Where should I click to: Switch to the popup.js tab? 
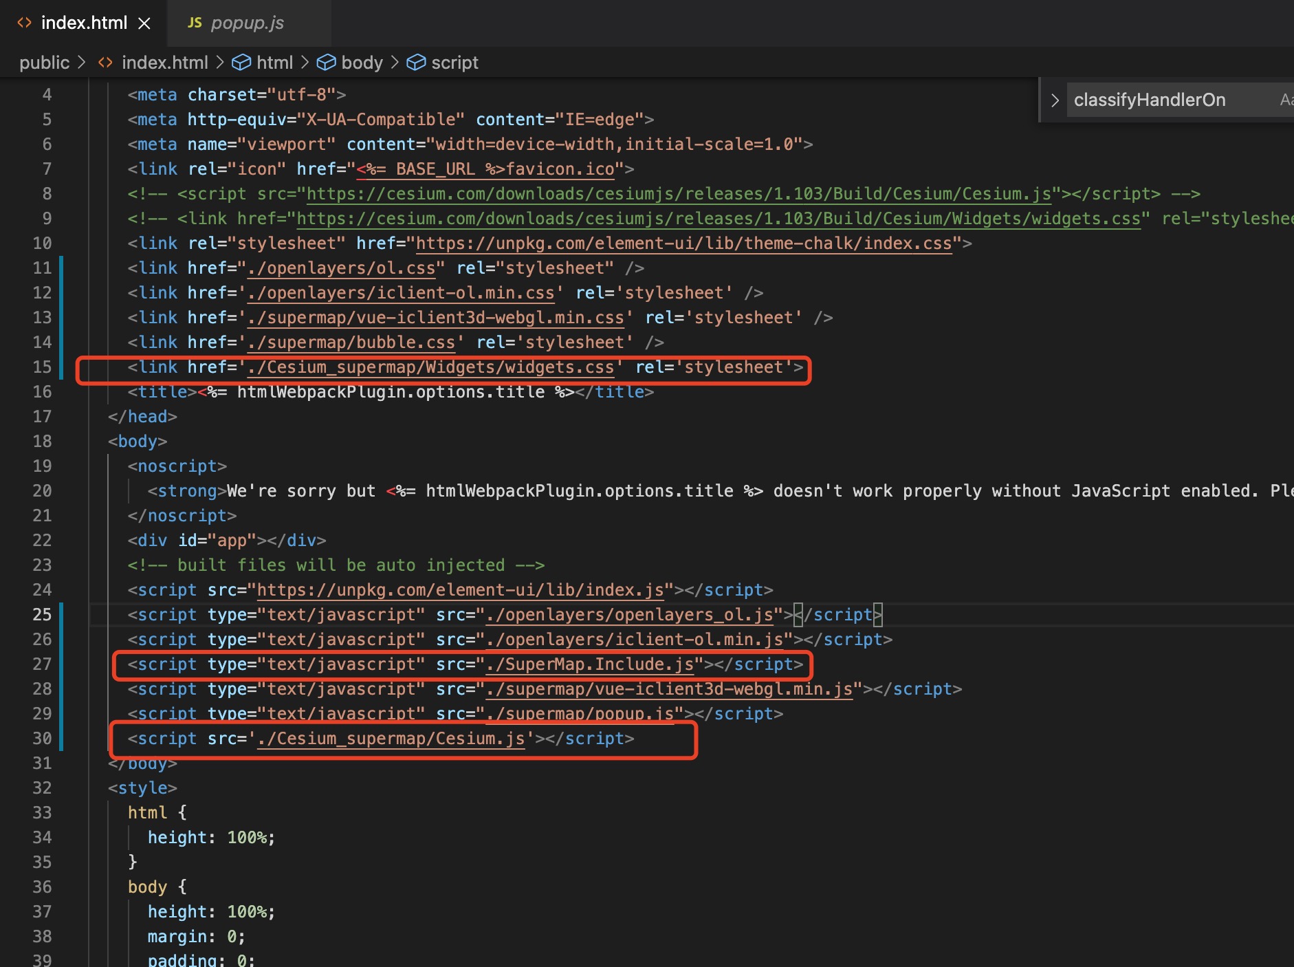[248, 23]
